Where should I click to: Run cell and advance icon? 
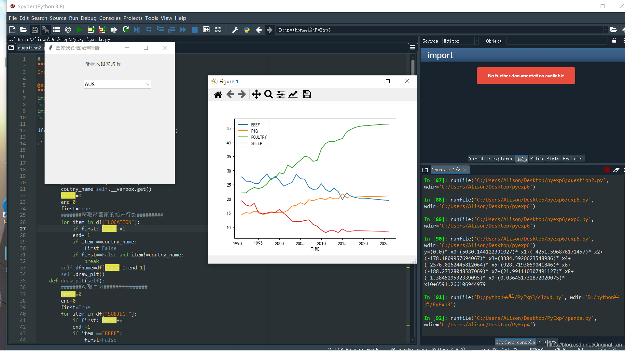coord(103,30)
